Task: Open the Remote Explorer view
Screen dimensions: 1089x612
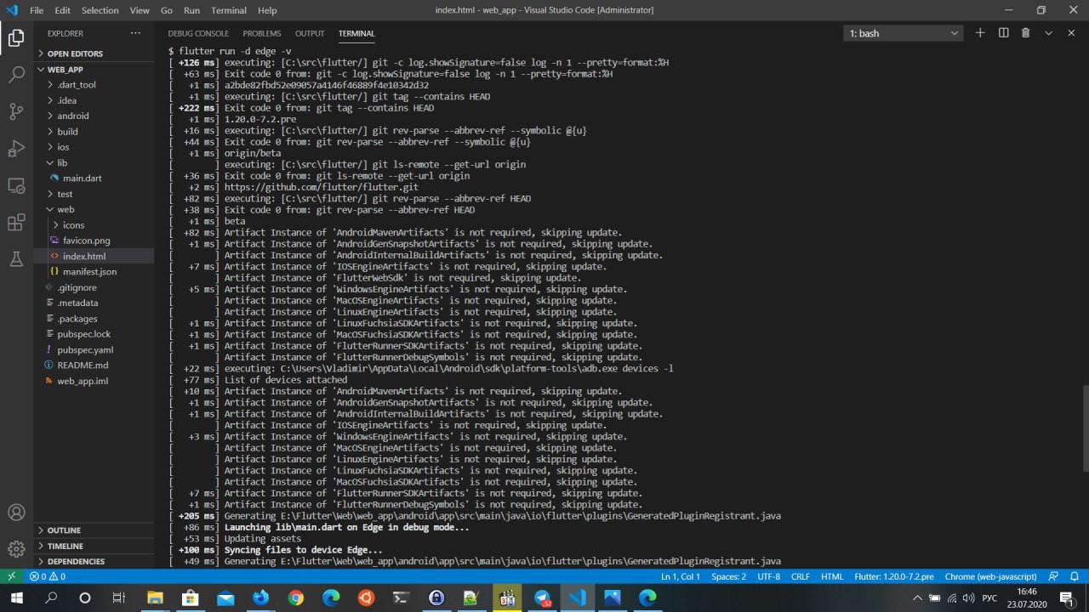Action: pyautogui.click(x=16, y=185)
